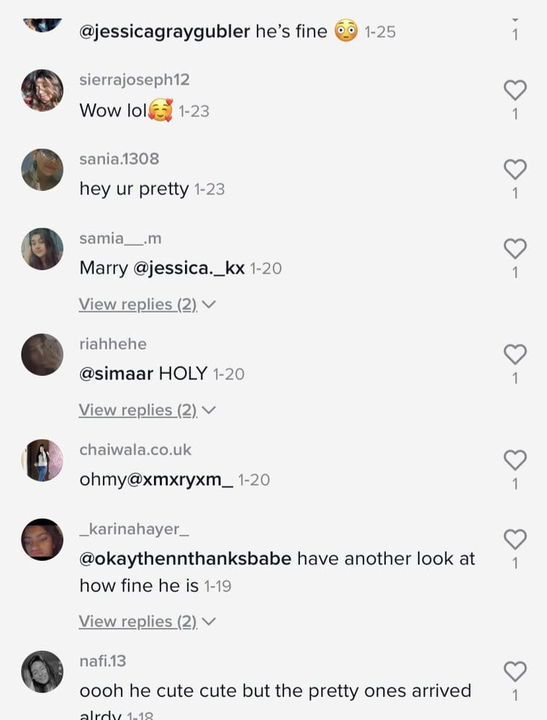
Task: Like riahhehe's "HOLY" comment
Action: [x=515, y=354]
